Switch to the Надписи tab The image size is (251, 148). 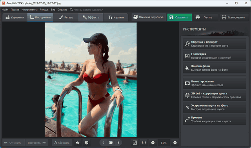116,17
